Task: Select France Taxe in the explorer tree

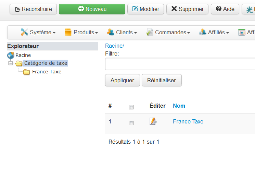Action: pyautogui.click(x=47, y=72)
